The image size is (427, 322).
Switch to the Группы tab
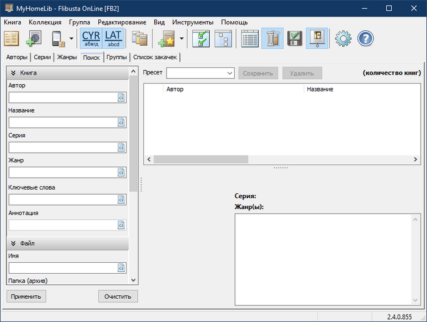click(117, 57)
